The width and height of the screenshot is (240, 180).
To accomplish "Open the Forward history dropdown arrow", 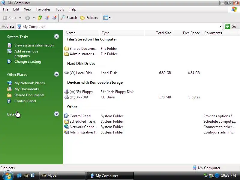I will [x=34, y=18].
